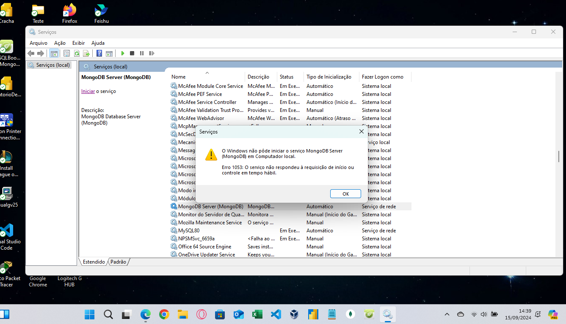566x324 pixels.
Task: Refresh the services list using the toolbar icon
Action: [x=77, y=53]
